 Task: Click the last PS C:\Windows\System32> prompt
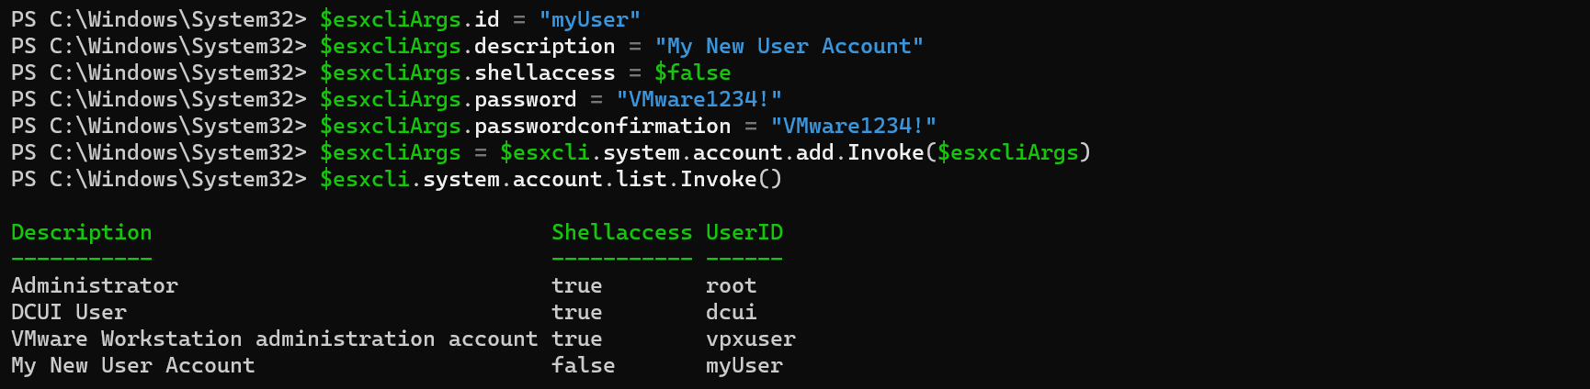point(158,179)
